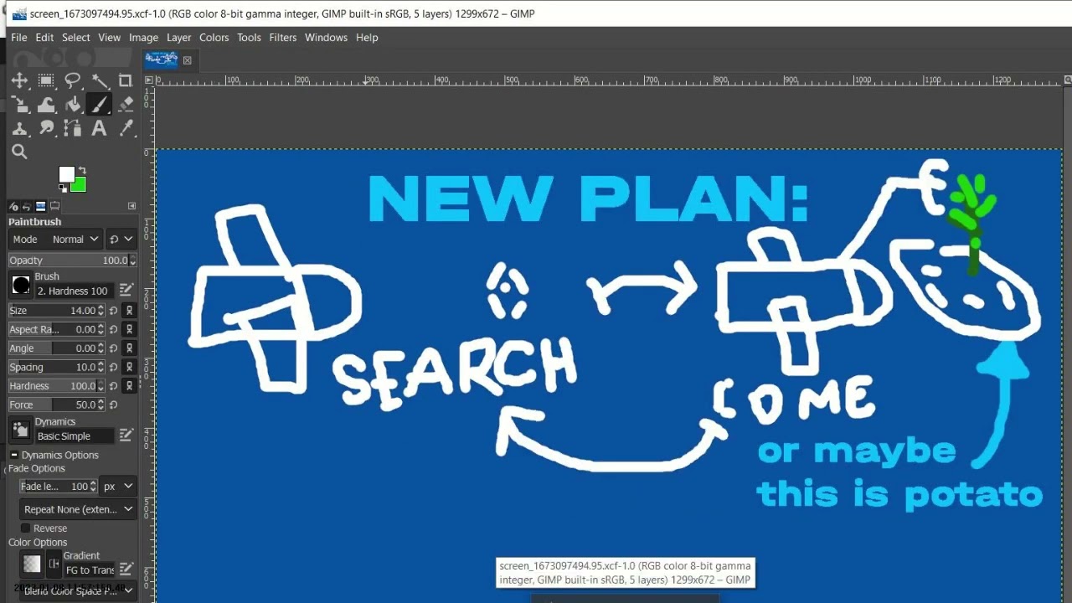1072x603 pixels.
Task: Open the Filters menu
Action: pyautogui.click(x=283, y=38)
